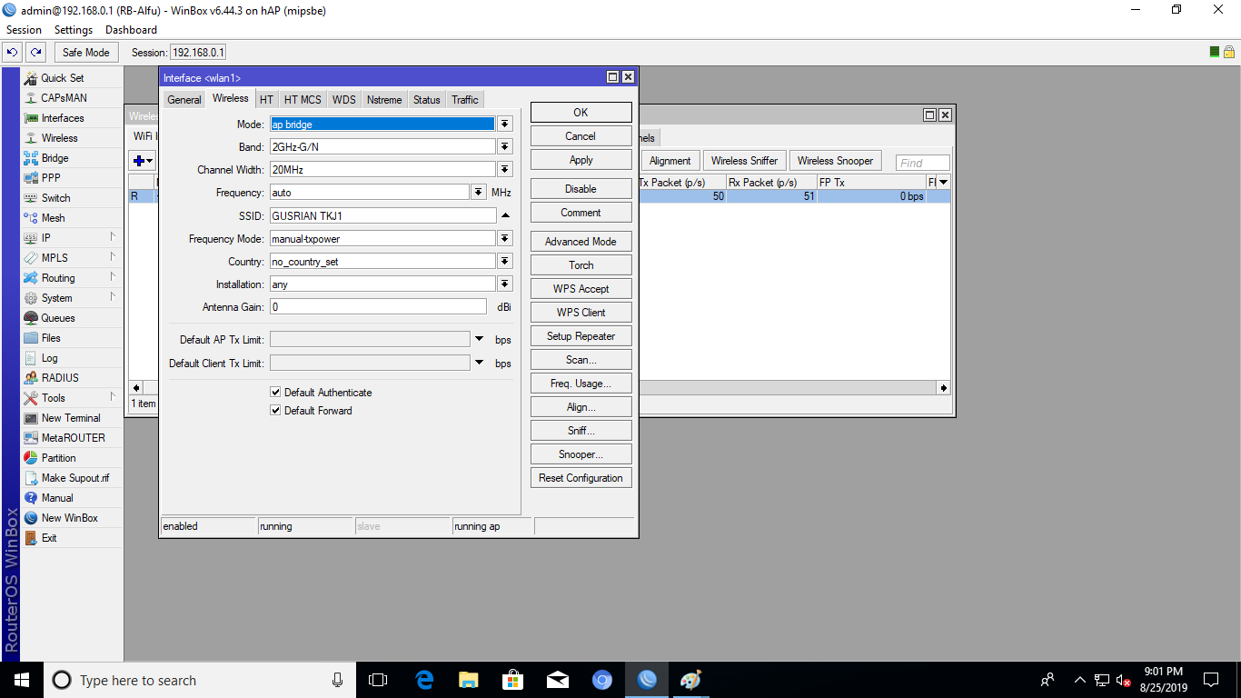Viewport: 1241px width, 698px height.
Task: Expand Tools submenu in sidebar
Action: (x=113, y=397)
